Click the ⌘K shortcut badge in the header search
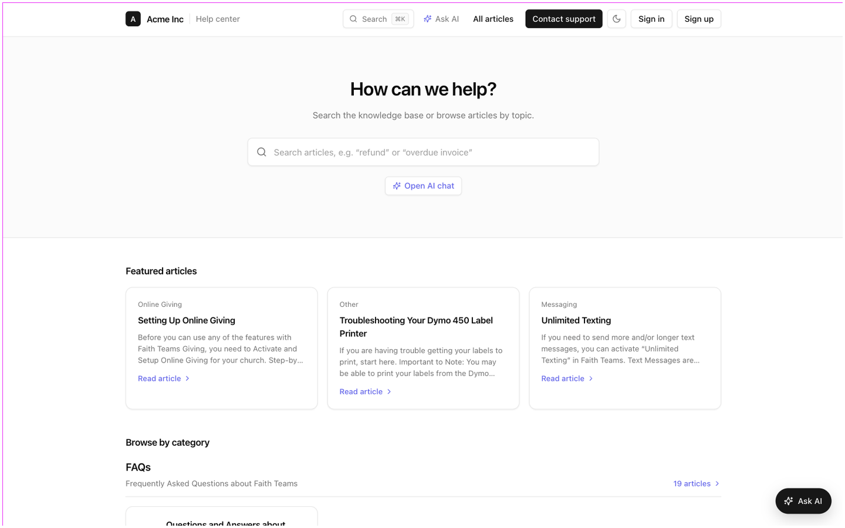The width and height of the screenshot is (845, 528). tap(400, 19)
